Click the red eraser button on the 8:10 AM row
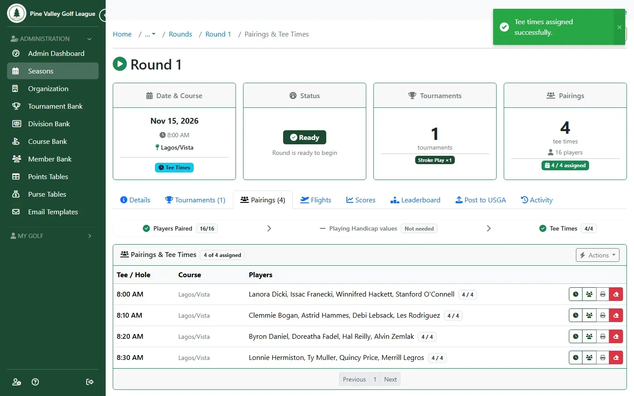The height and width of the screenshot is (396, 634). tap(616, 315)
